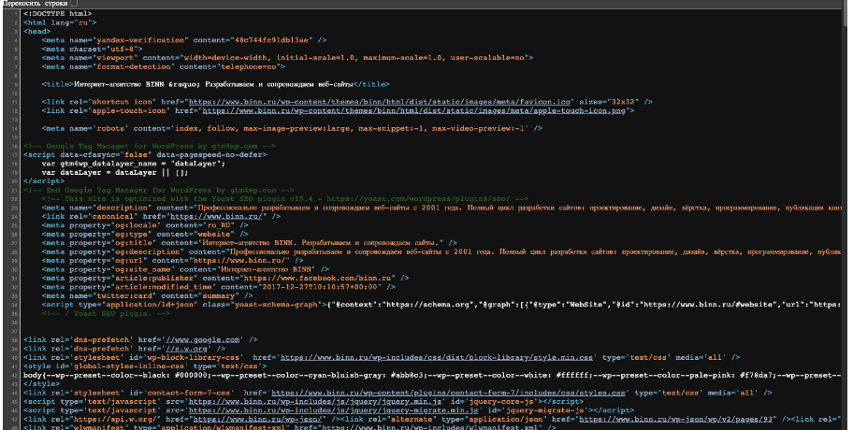Click the 'og:locale' property text

click(x=136, y=225)
